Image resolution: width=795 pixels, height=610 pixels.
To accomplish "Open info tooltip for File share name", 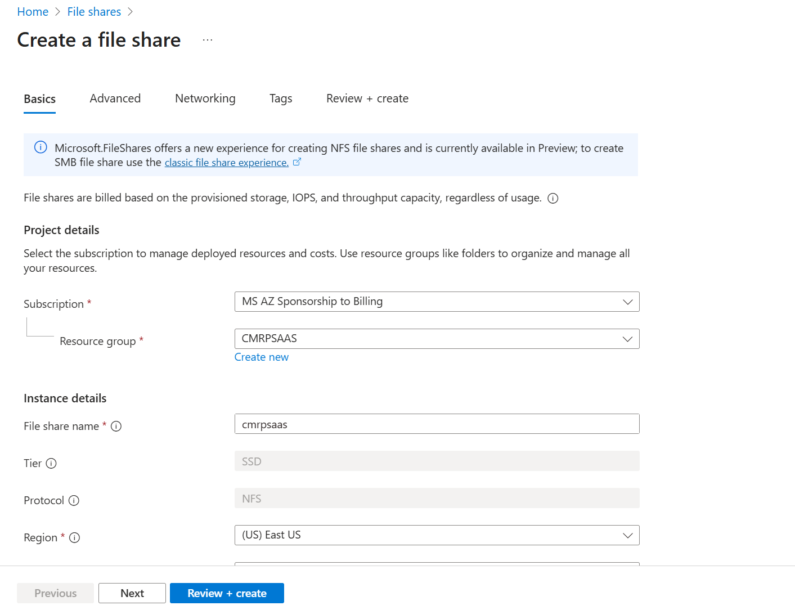I will 116,426.
